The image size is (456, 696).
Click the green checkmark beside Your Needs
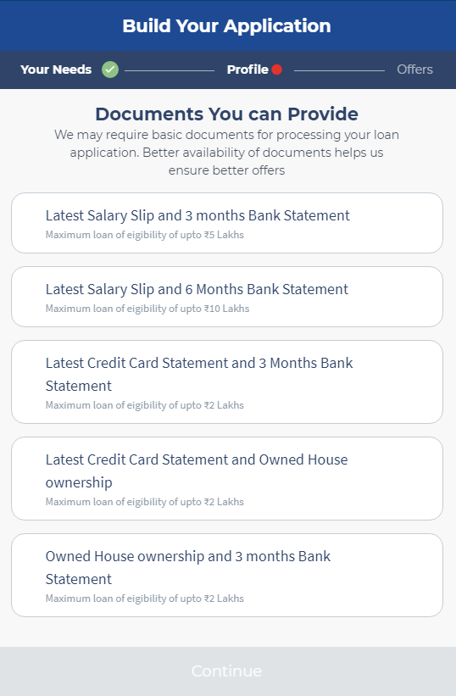(x=110, y=70)
